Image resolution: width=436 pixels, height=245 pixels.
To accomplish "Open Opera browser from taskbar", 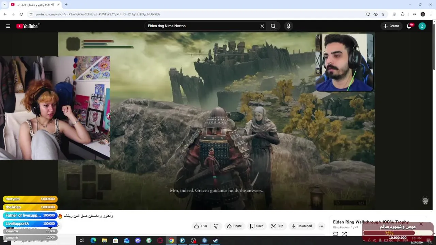I will 160,241.
